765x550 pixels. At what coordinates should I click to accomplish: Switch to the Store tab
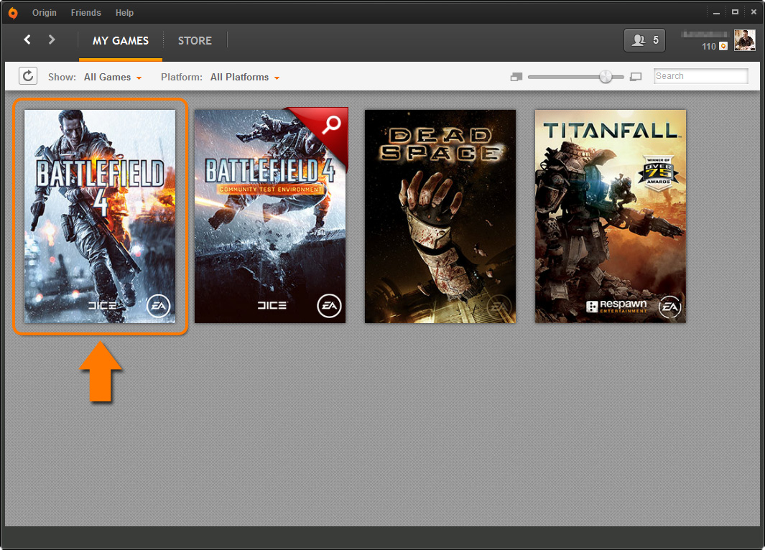(195, 40)
